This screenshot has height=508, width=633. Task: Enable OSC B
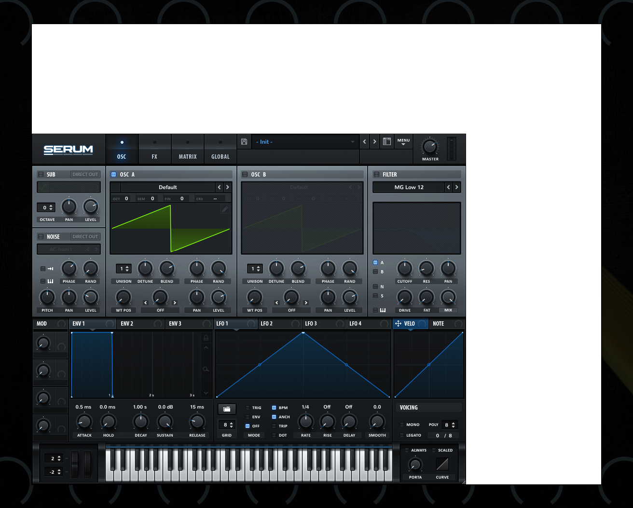pyautogui.click(x=245, y=175)
